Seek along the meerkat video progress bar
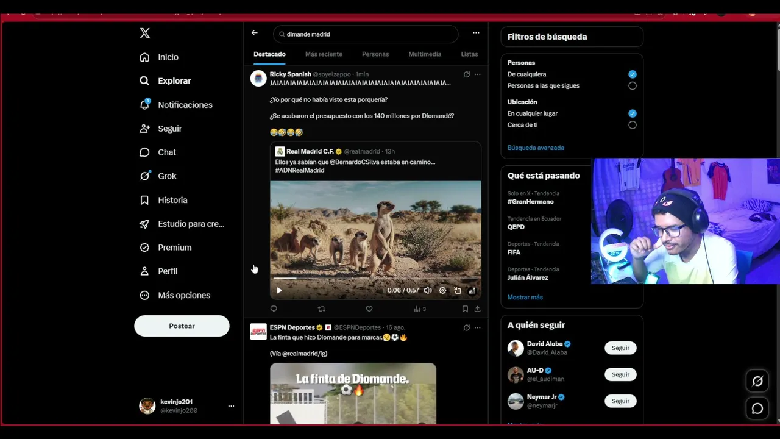The image size is (780, 439). (x=375, y=279)
